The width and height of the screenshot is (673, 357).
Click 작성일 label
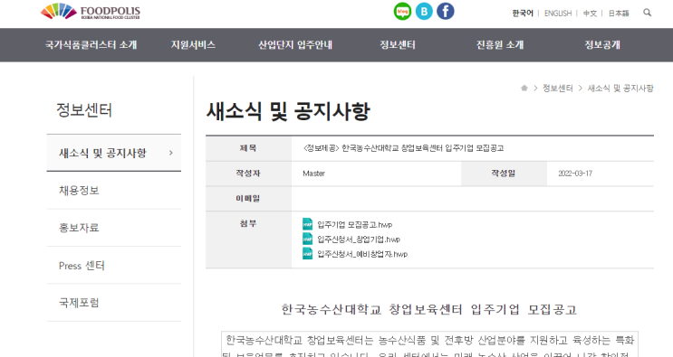[504, 174]
